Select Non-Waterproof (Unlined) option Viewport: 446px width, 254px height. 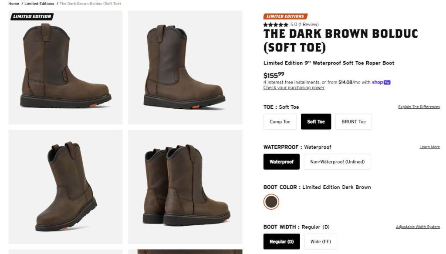click(x=337, y=161)
